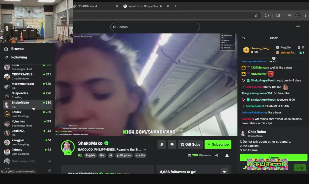Click the ShakoMako video player

146,85
